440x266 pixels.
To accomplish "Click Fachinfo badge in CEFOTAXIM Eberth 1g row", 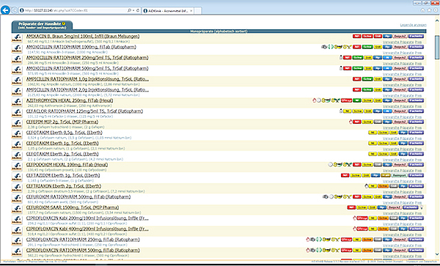I will pyautogui.click(x=416, y=143).
